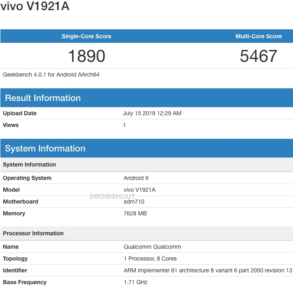The height and width of the screenshot is (287, 293).
Task: Click the Model label
Action: 11,190
